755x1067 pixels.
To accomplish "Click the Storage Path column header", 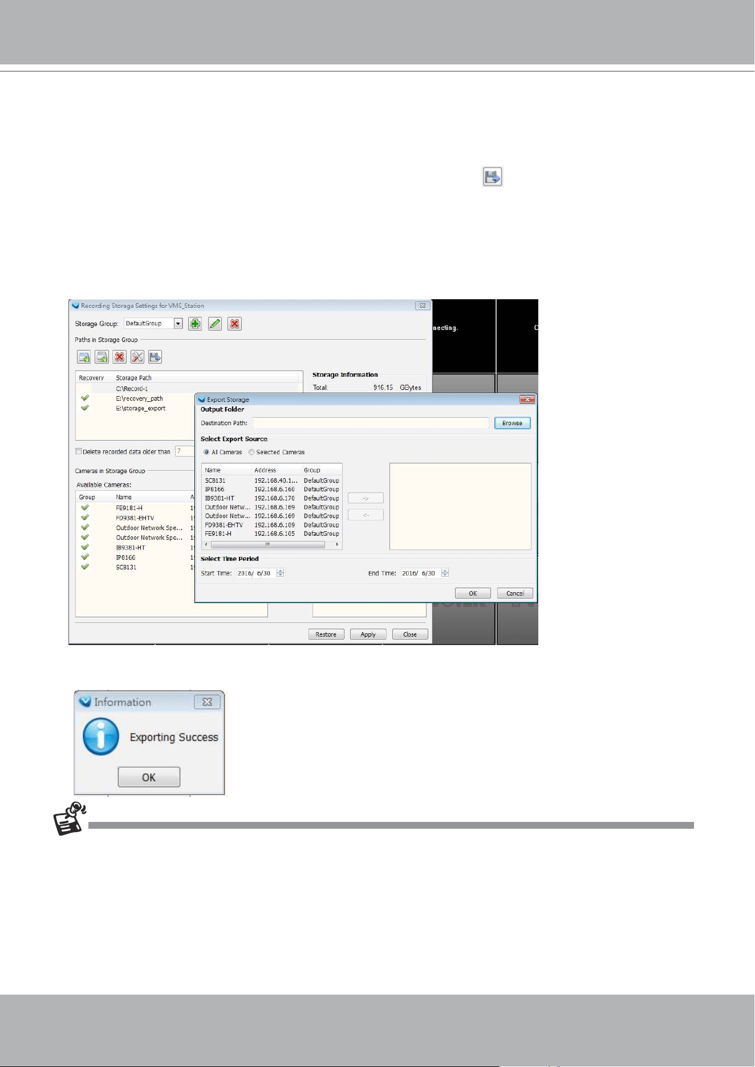I will (x=205, y=378).
